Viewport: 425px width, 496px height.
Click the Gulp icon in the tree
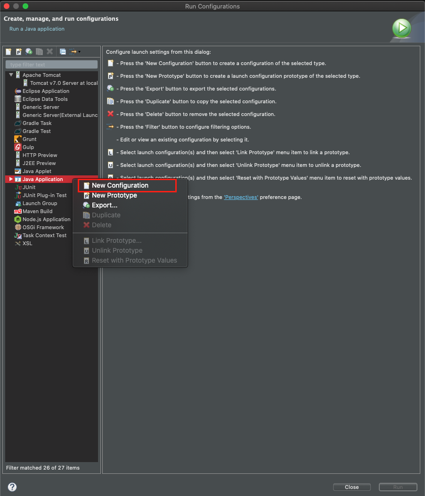[x=18, y=147]
